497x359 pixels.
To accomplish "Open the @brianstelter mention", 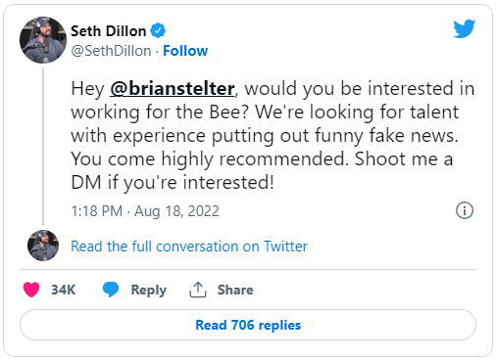I will pyautogui.click(x=173, y=88).
